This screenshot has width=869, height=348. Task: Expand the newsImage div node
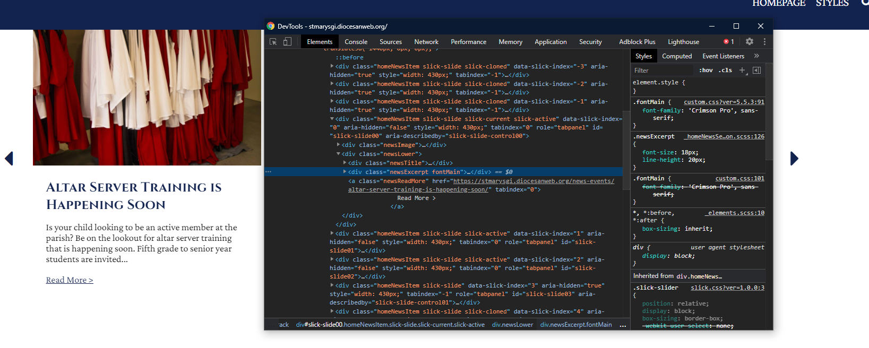pos(339,145)
